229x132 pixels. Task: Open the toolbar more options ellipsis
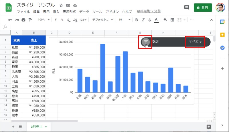(x=192, y=20)
